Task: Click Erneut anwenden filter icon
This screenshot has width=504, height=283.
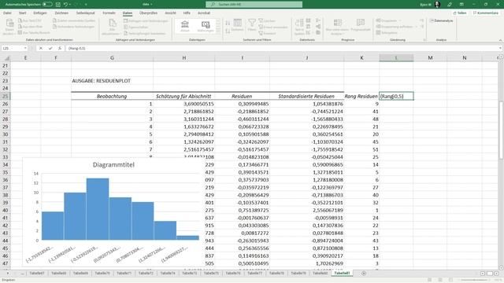Action: click(x=261, y=27)
